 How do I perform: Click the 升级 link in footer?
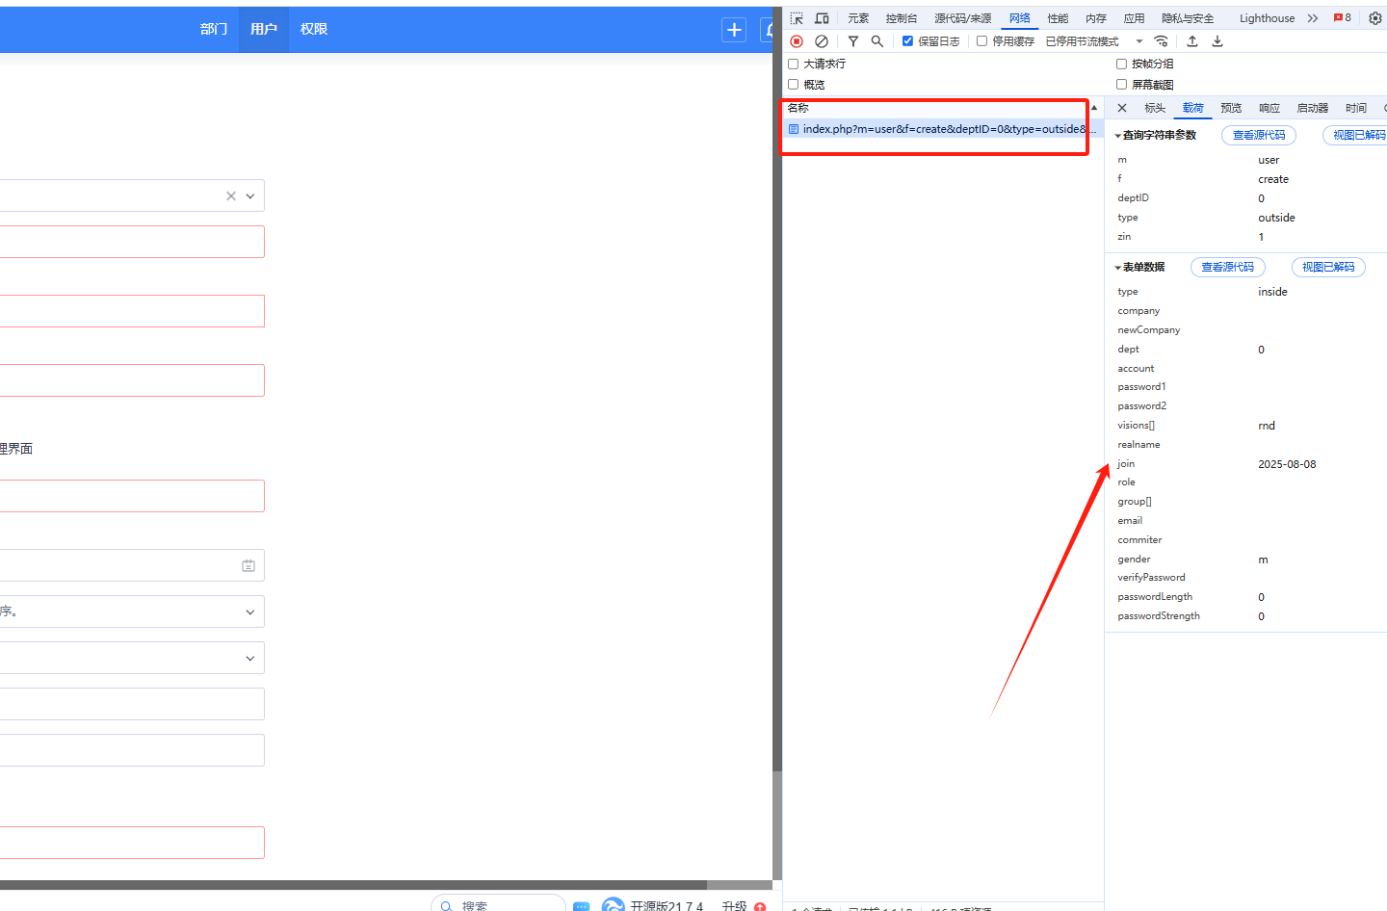click(x=734, y=906)
